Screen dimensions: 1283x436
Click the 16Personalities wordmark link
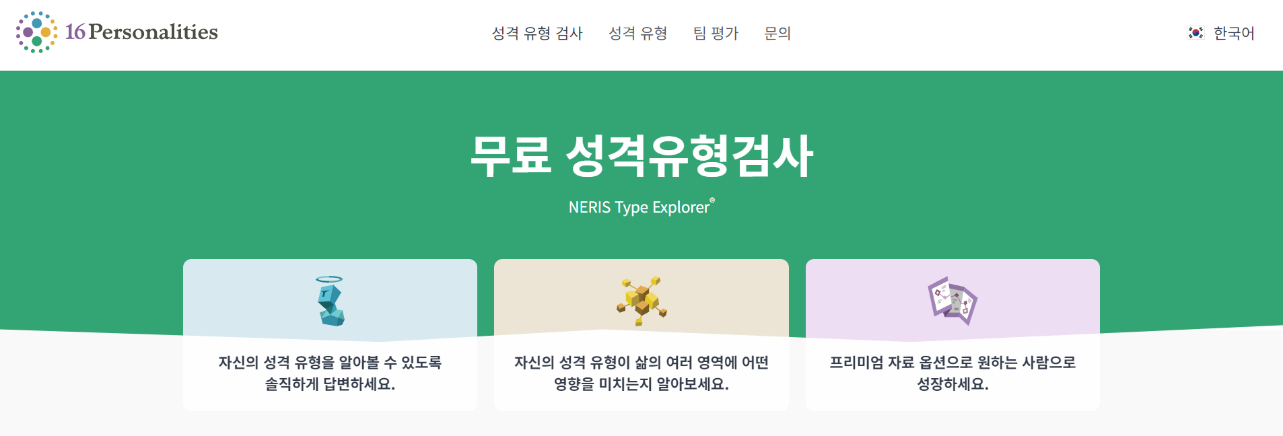tap(141, 31)
